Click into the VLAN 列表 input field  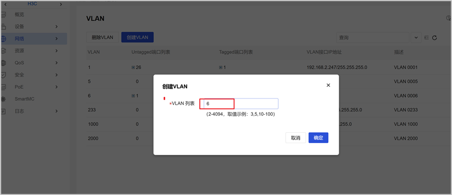coord(239,104)
